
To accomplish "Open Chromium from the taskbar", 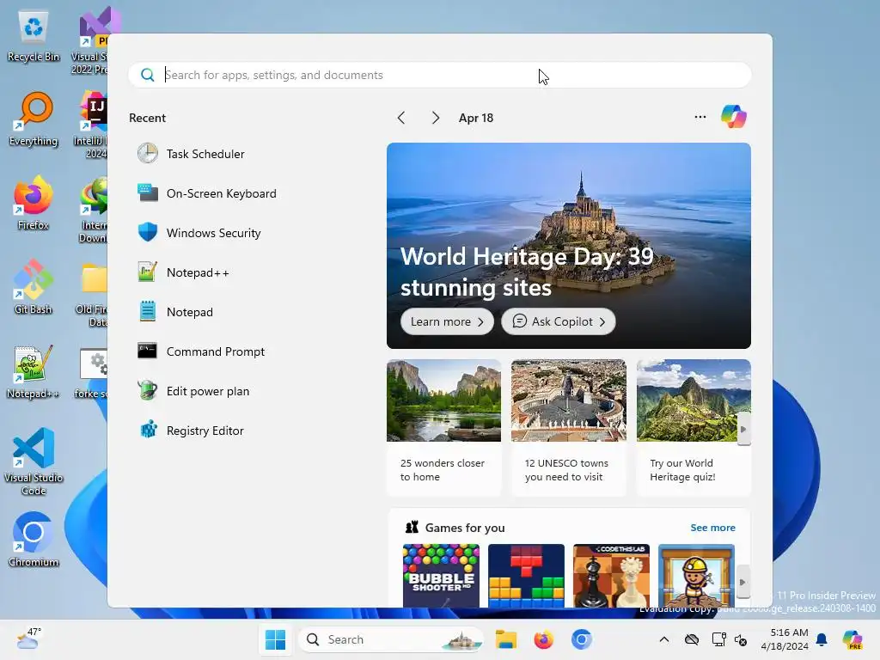I will [582, 639].
